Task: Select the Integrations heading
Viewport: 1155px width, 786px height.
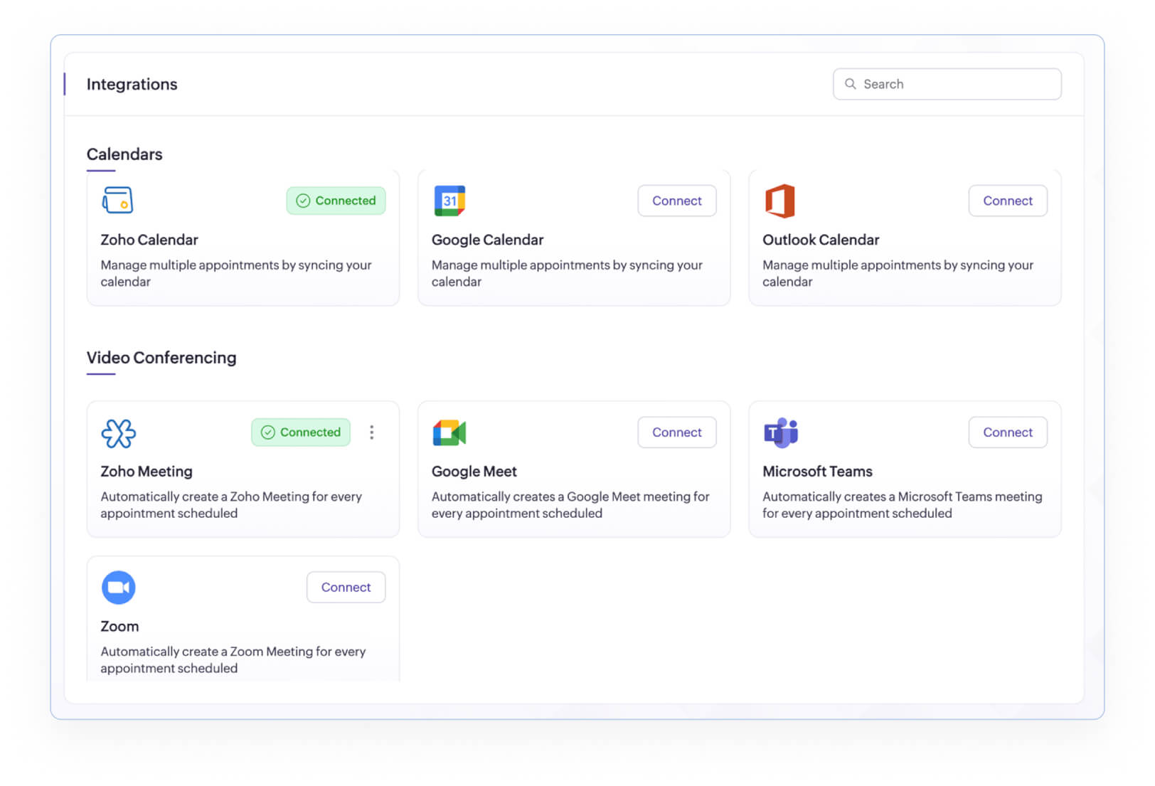Action: point(132,84)
